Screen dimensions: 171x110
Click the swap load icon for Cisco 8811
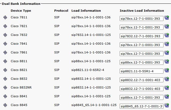166,62
